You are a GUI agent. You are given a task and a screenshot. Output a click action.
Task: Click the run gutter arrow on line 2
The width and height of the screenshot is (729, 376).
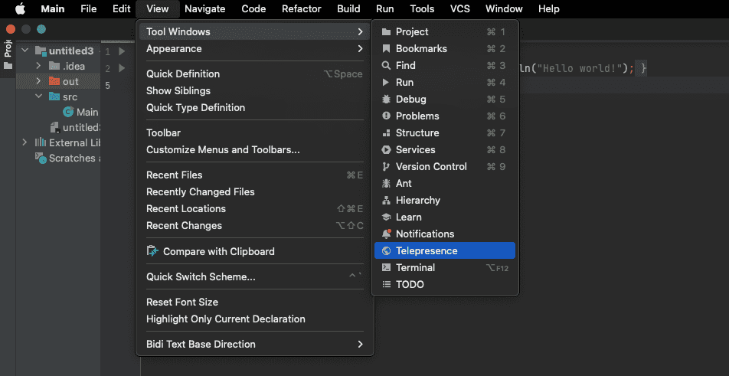(122, 68)
